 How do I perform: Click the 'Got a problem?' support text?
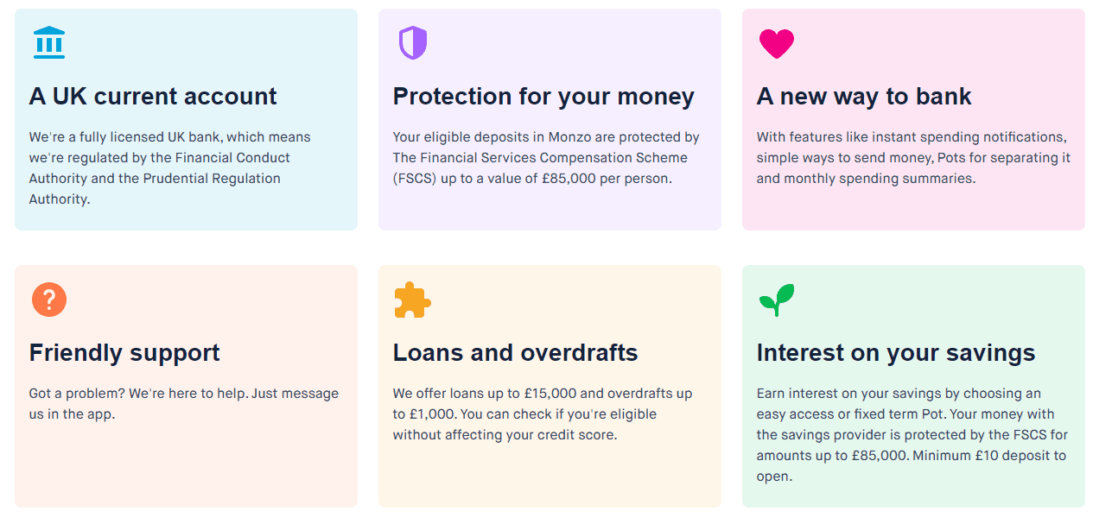pyautogui.click(x=183, y=404)
